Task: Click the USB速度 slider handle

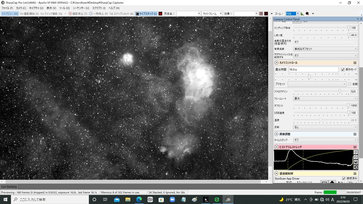Action: [348, 113]
